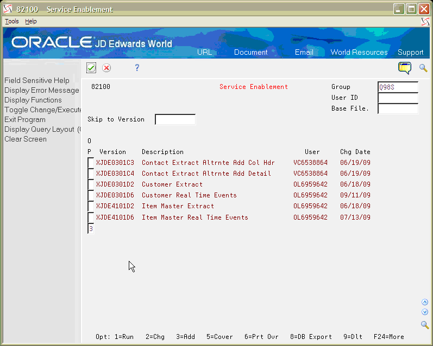Select Display Error Message in sidebar
Screen dimensions: 433x346
(42, 90)
